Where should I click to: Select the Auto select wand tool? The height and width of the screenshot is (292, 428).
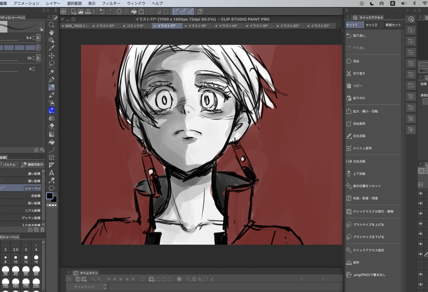[x=51, y=72]
